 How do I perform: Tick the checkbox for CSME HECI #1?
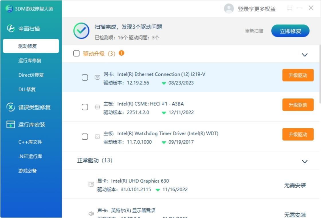coord(85,107)
